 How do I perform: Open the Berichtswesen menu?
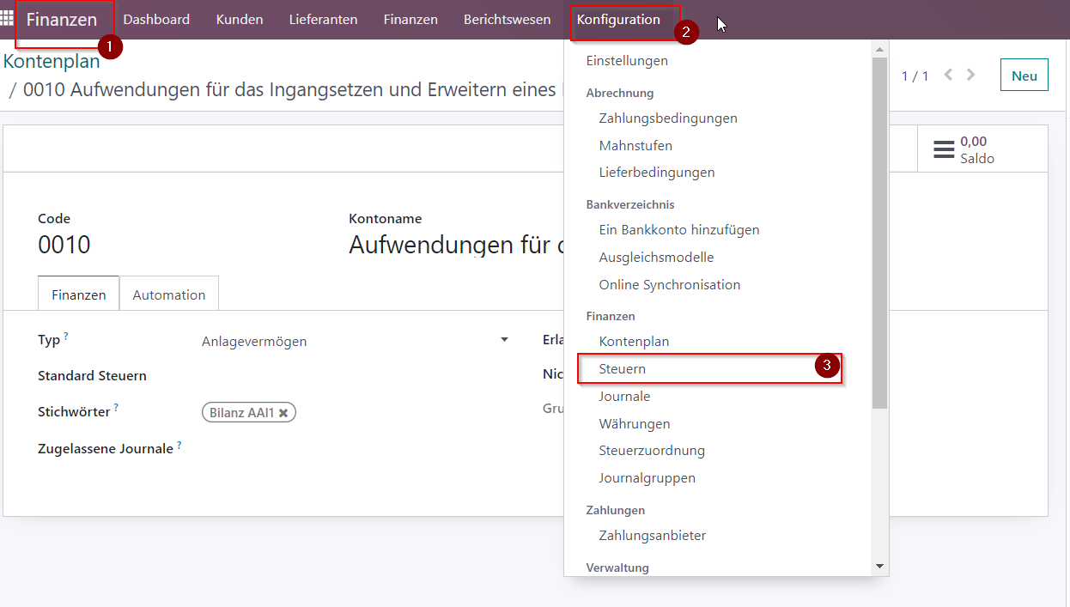click(x=507, y=19)
